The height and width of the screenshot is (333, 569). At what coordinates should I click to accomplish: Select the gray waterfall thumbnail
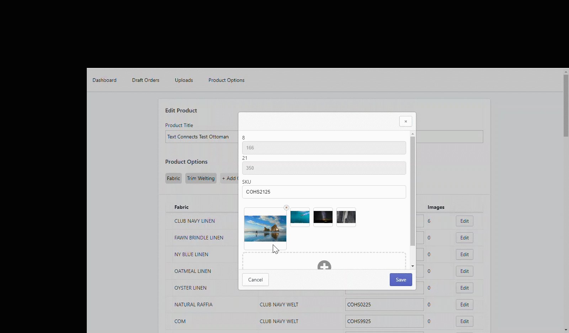(346, 217)
